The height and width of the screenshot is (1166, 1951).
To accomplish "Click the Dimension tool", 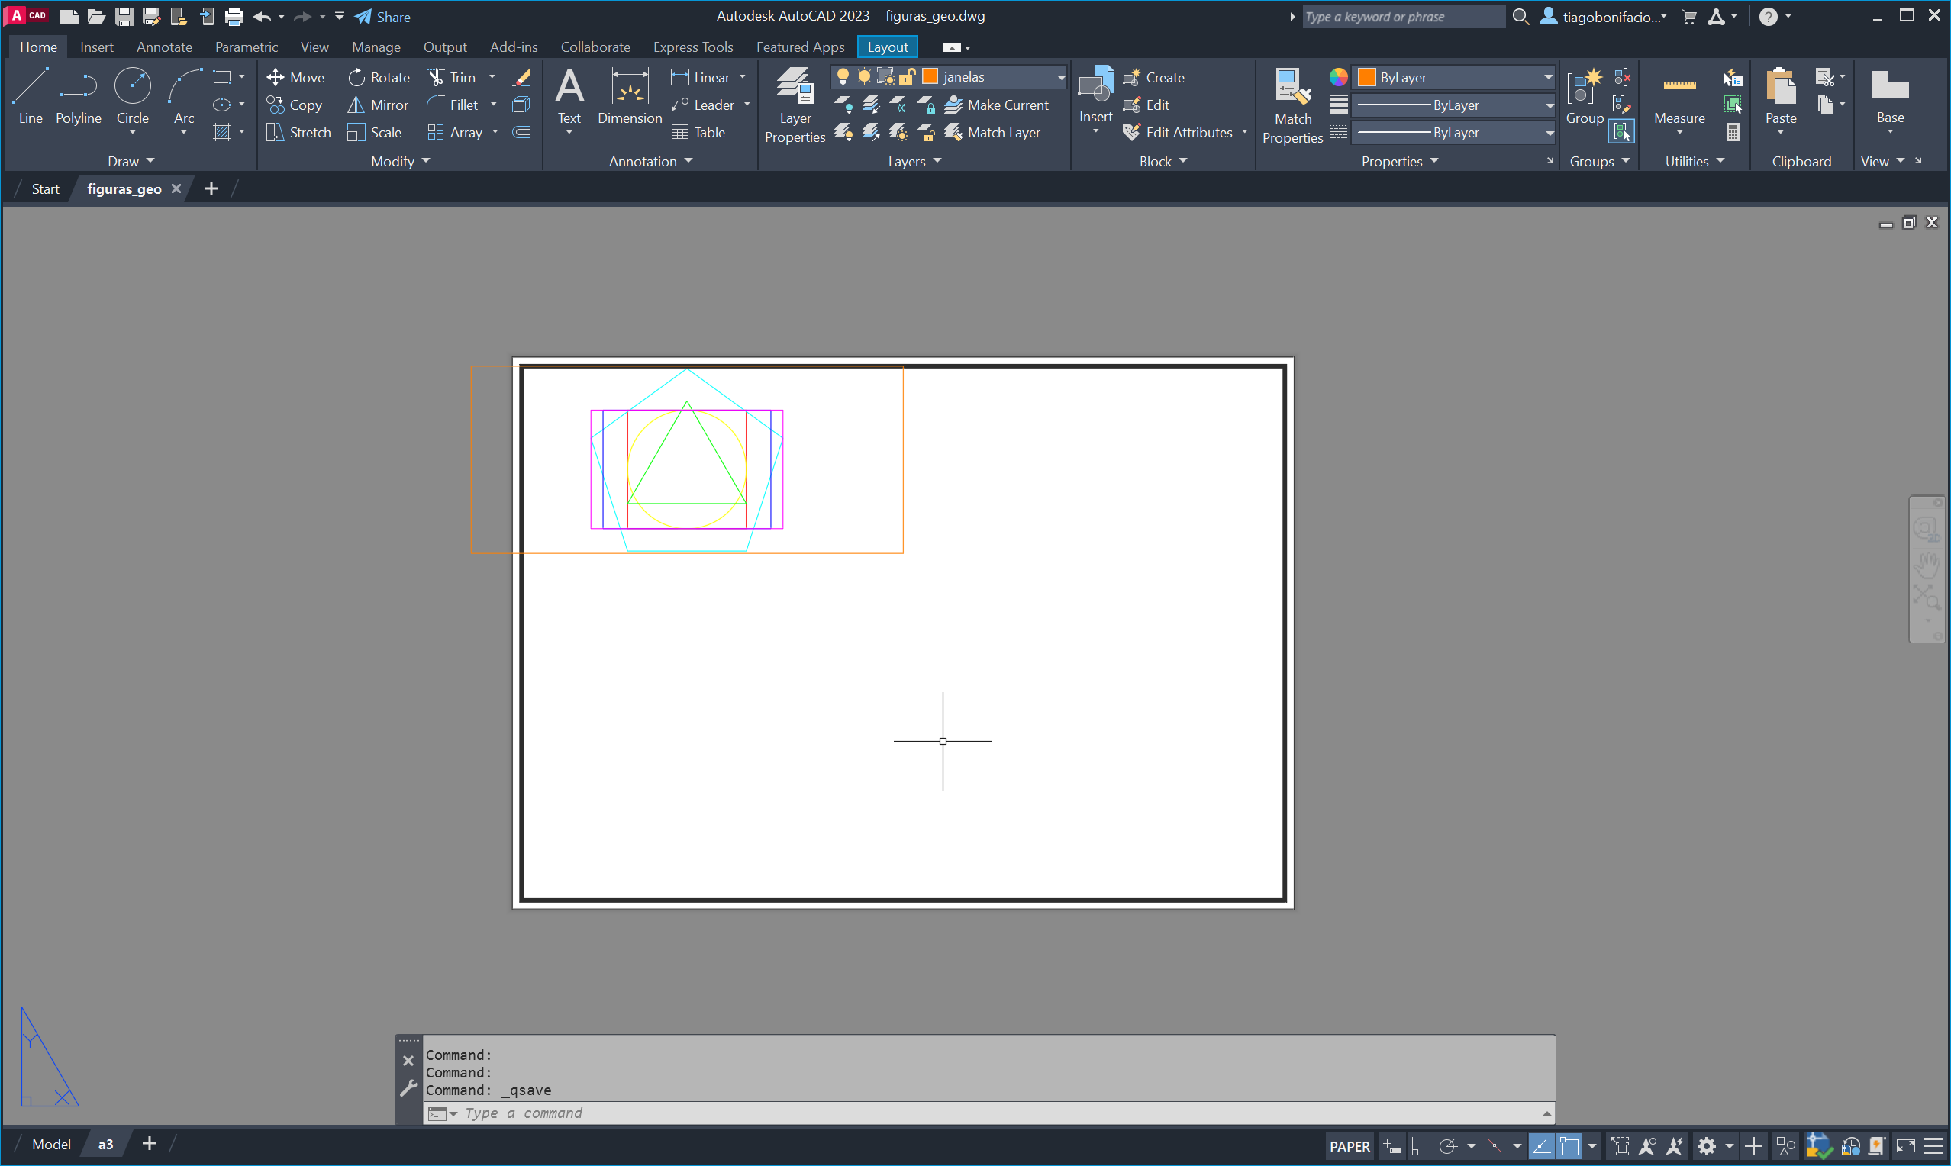I will (x=630, y=96).
